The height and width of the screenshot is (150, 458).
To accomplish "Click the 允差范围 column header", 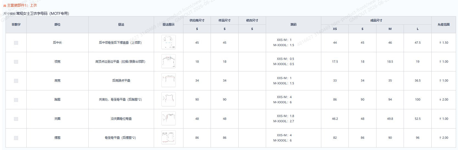I will (x=443, y=24).
